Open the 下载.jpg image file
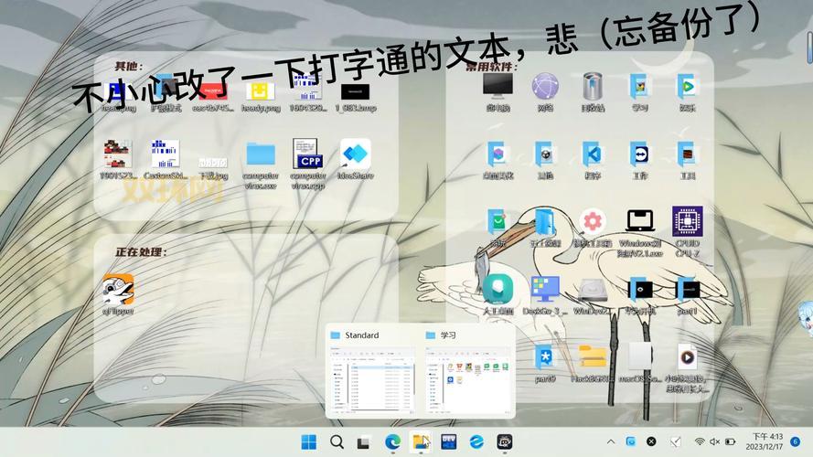This screenshot has width=813, height=457. (x=213, y=163)
